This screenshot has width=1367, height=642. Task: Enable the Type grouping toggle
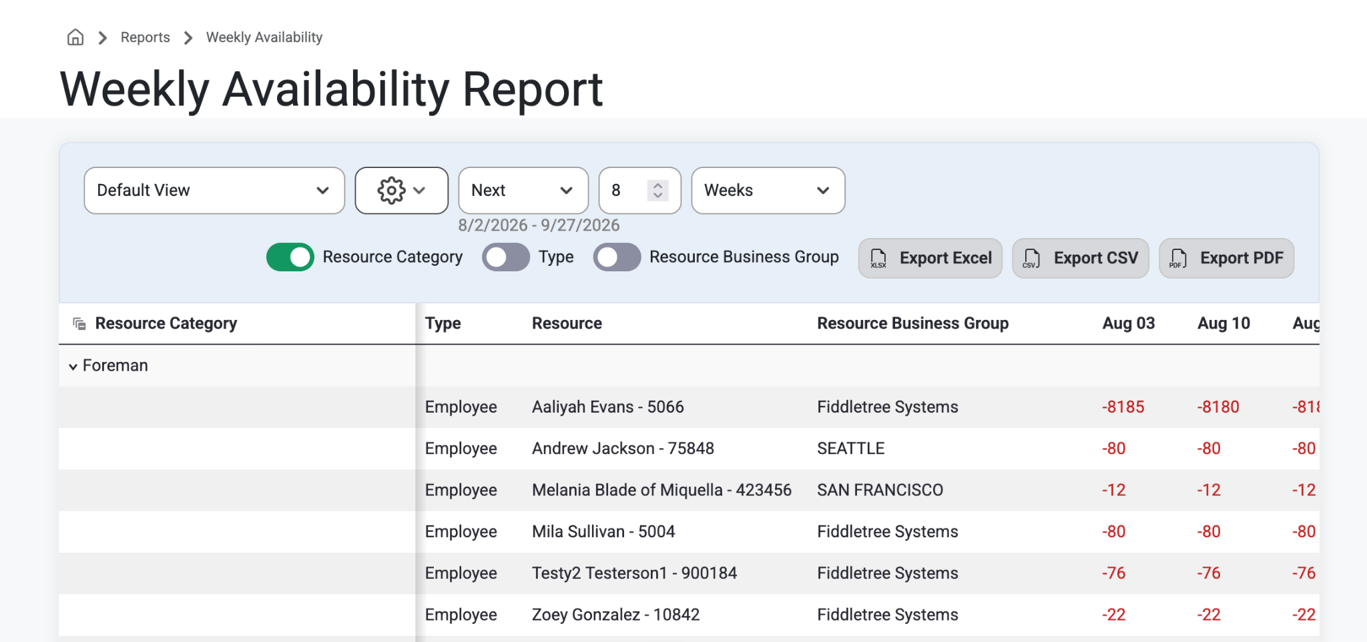(506, 257)
